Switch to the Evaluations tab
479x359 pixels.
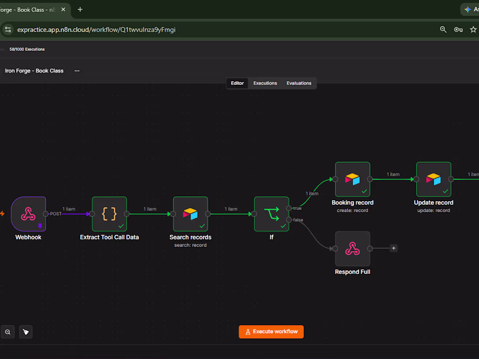pyautogui.click(x=299, y=83)
